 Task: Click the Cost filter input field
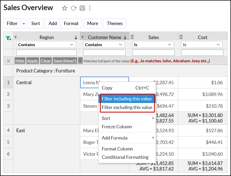coord(202,53)
